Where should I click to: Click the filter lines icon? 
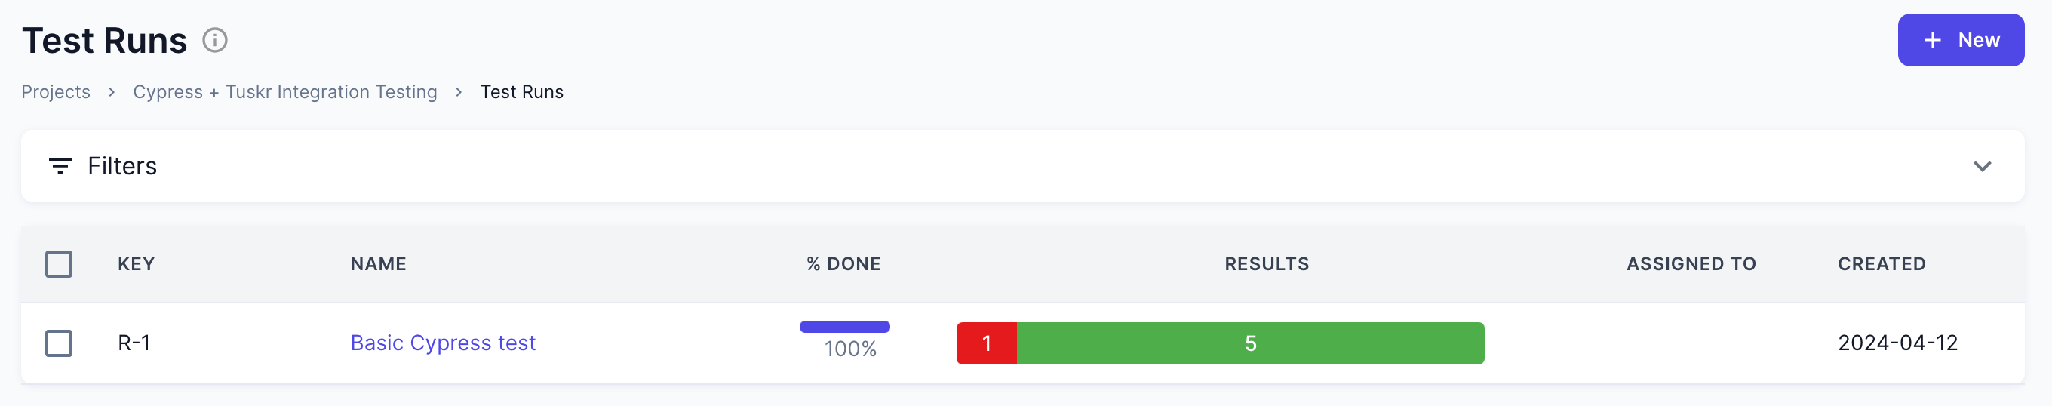pyautogui.click(x=60, y=165)
